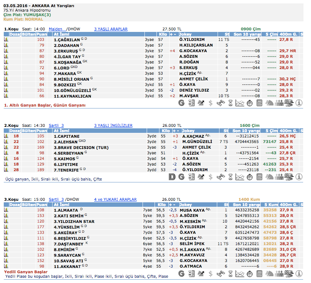Open bar chart icon beside ALMAATA
This screenshot has height=283, width=311.
(x=6, y=210)
